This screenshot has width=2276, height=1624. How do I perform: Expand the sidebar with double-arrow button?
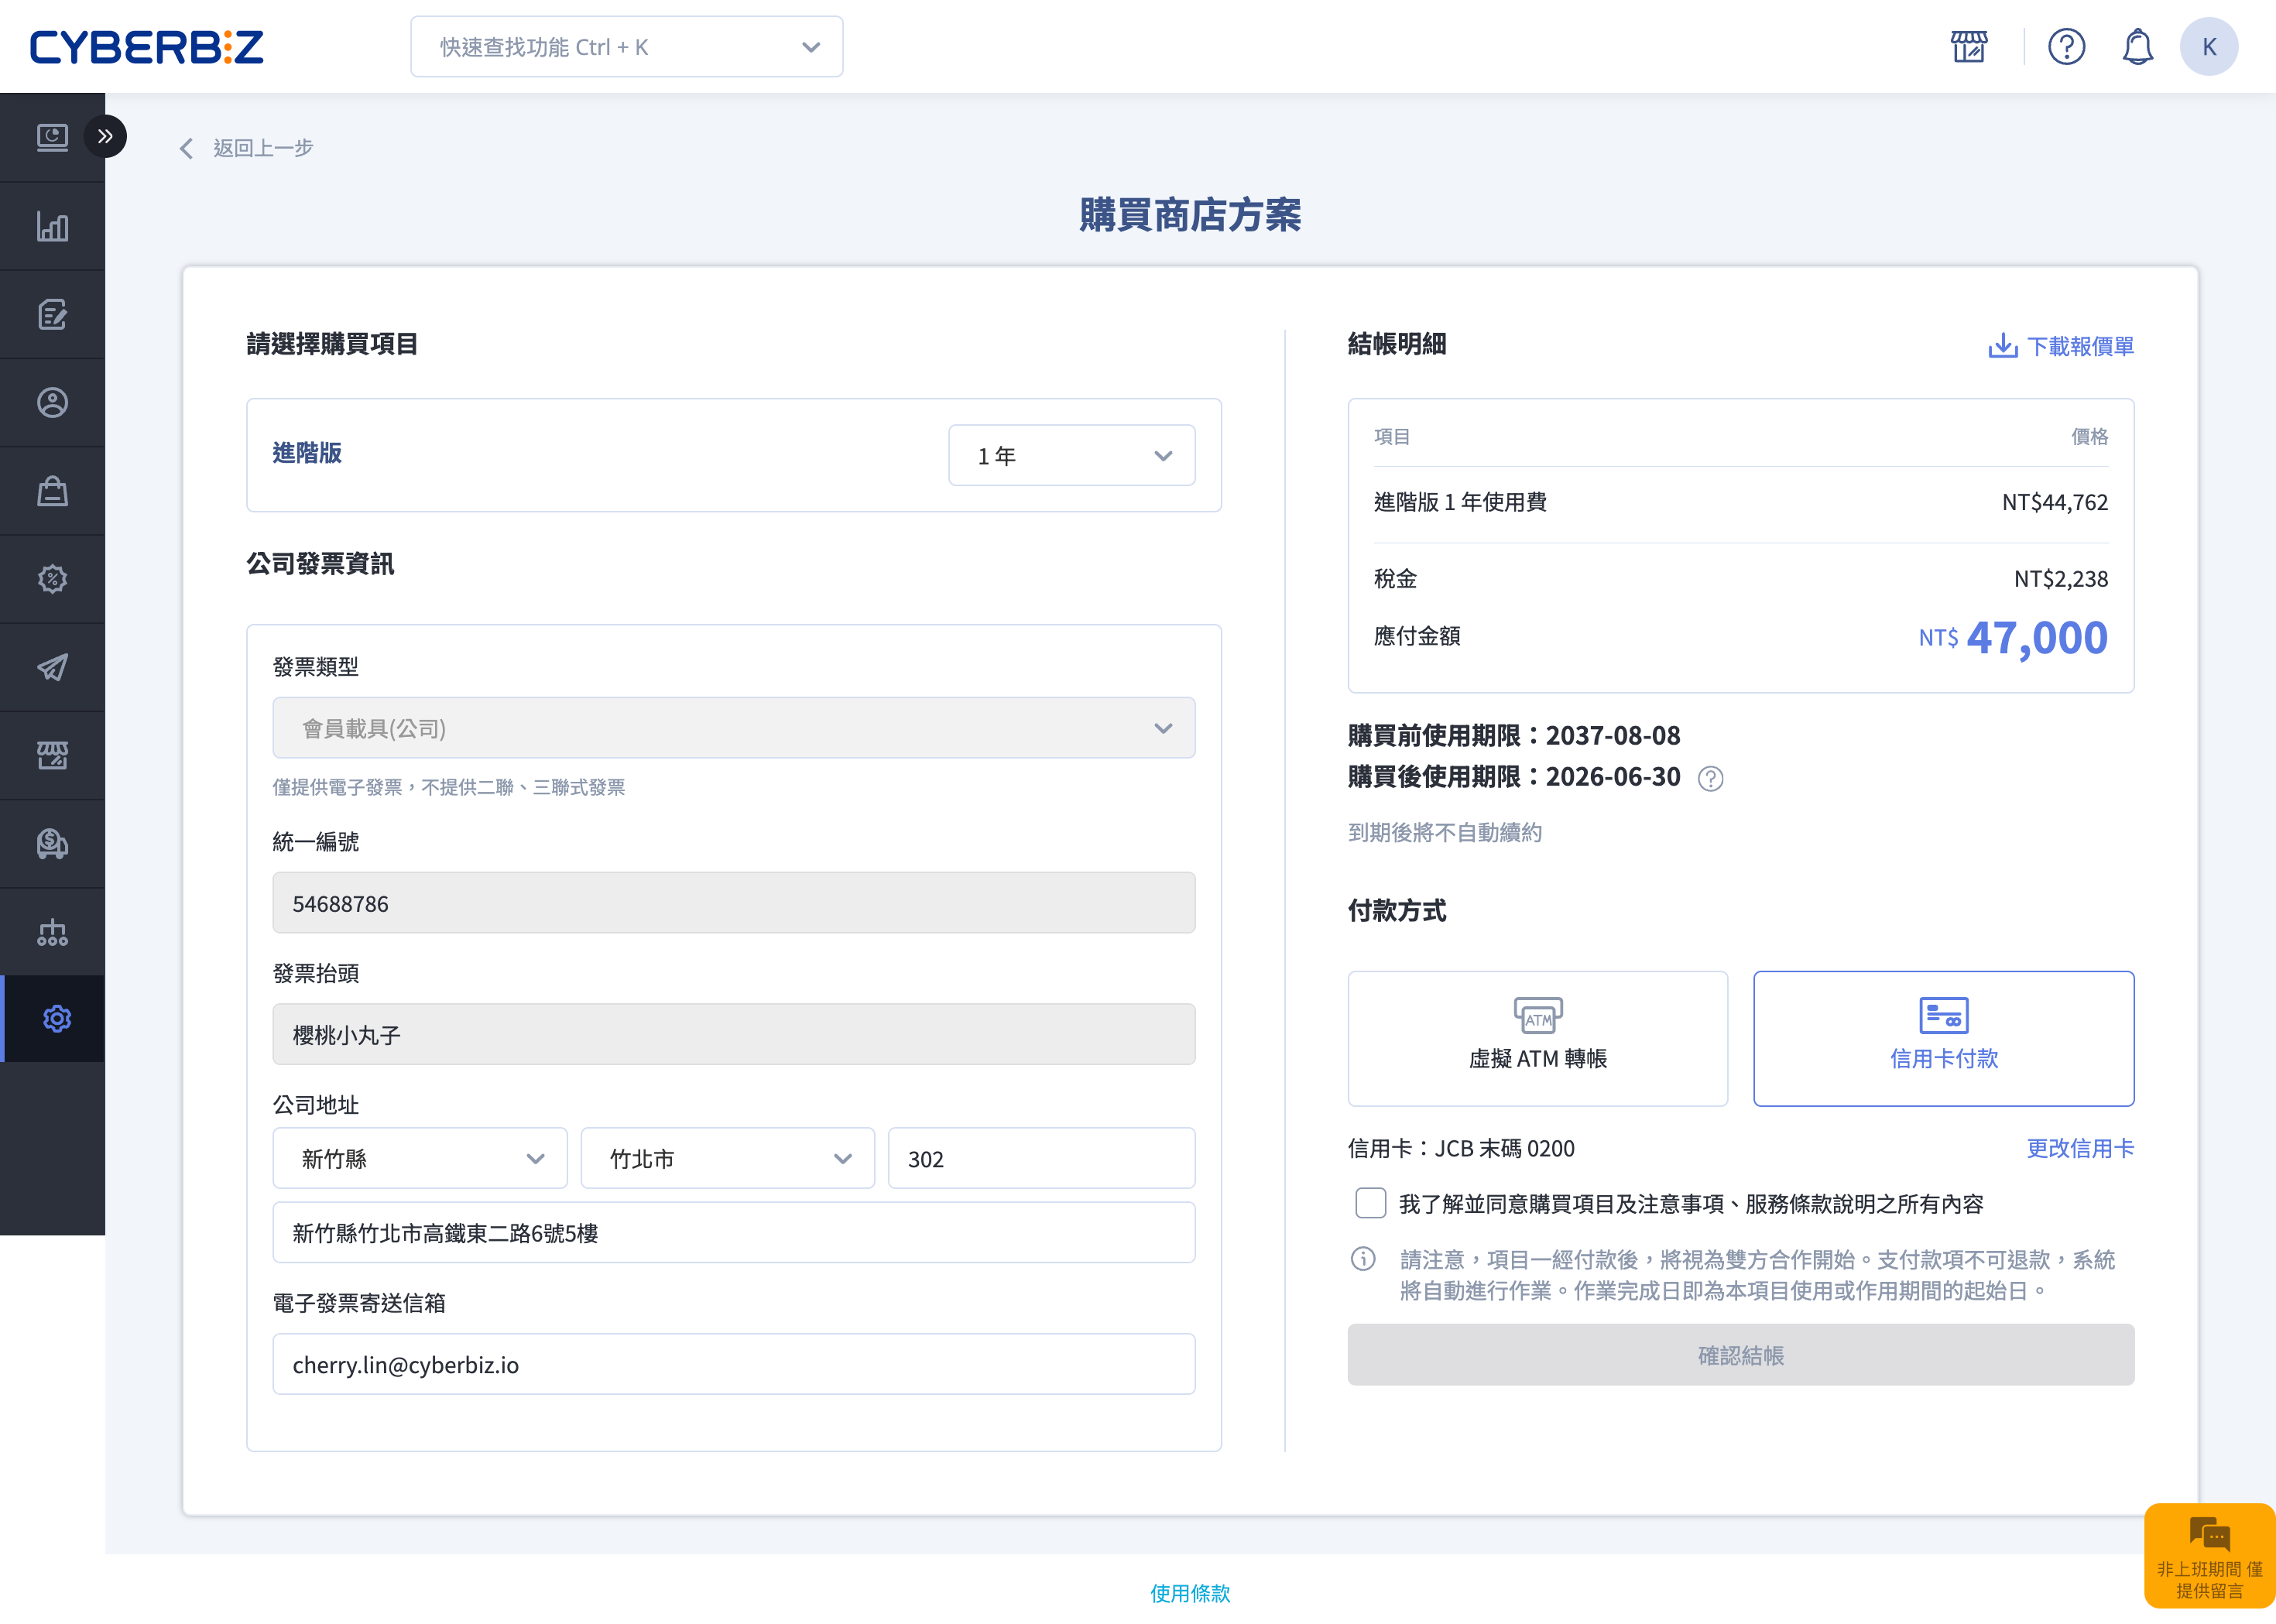pyautogui.click(x=105, y=137)
